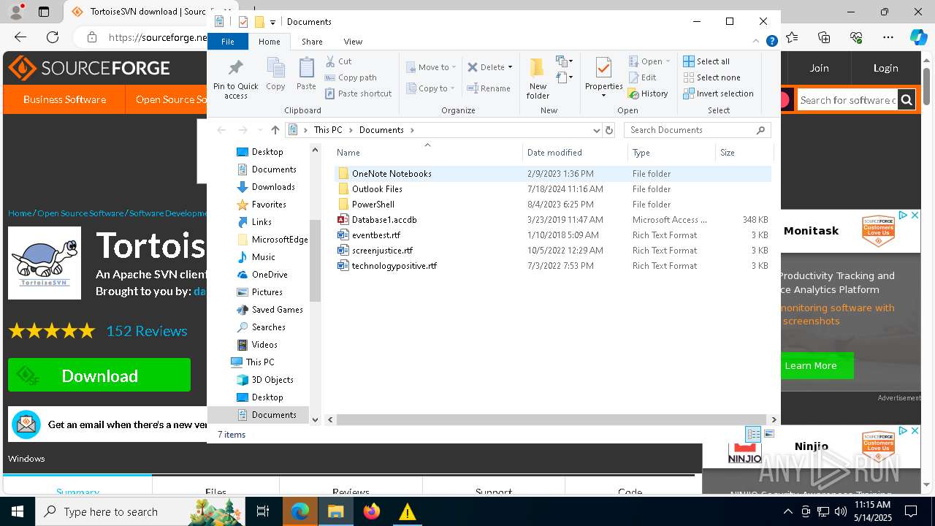This screenshot has width=935, height=526.
Task: Open the address bar history dropdown
Action: tap(597, 130)
